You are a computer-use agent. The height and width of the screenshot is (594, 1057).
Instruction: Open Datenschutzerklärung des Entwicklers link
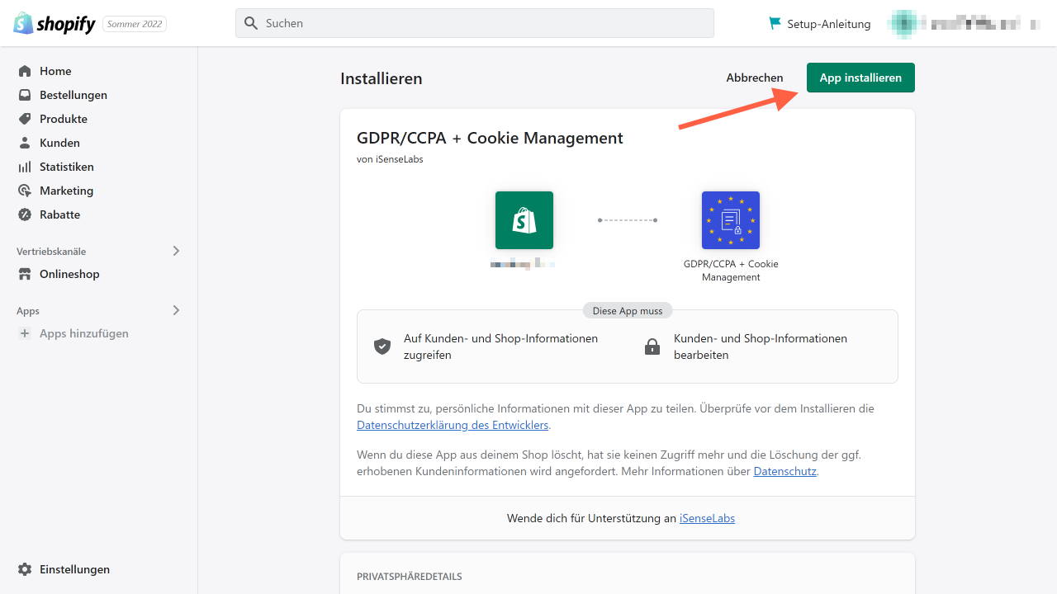[x=453, y=425]
